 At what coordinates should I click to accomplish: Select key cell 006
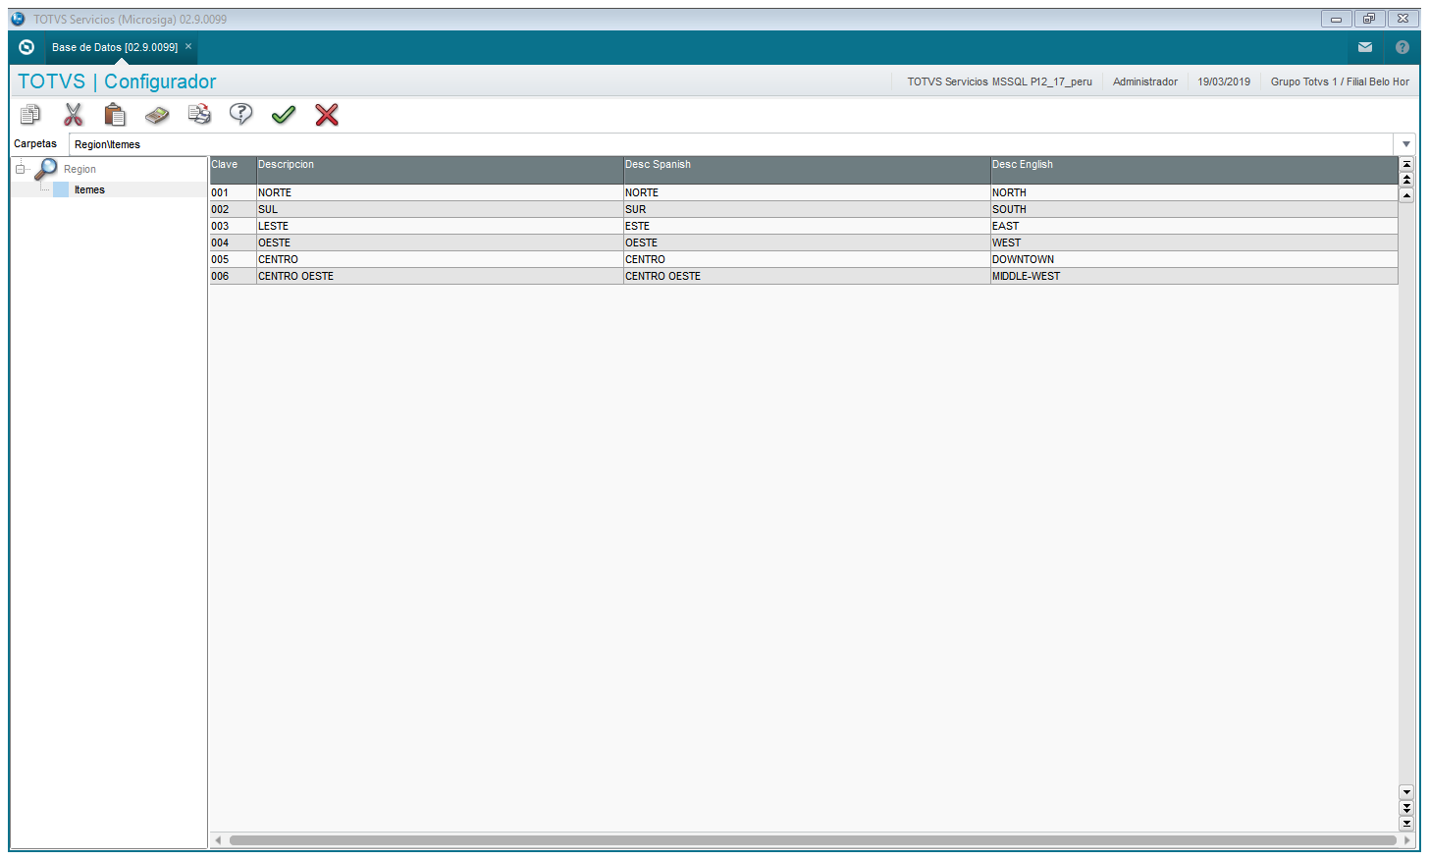(233, 276)
